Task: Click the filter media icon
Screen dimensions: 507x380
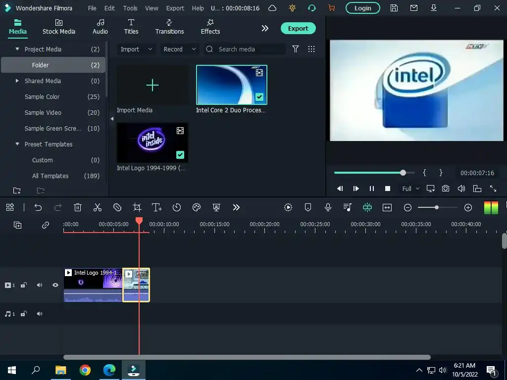Action: [x=295, y=49]
